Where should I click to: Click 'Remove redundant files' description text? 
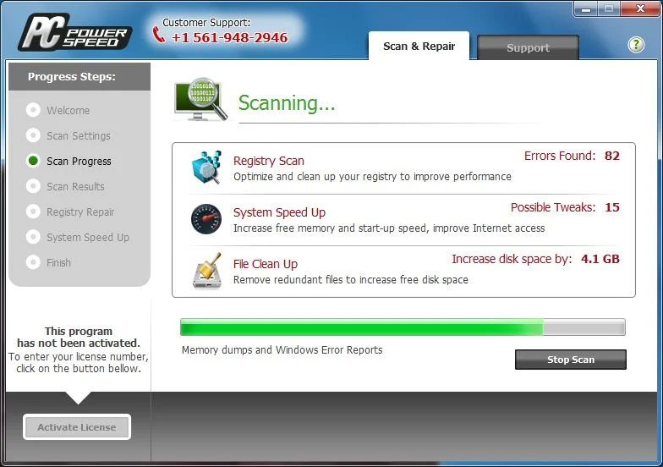click(x=350, y=279)
